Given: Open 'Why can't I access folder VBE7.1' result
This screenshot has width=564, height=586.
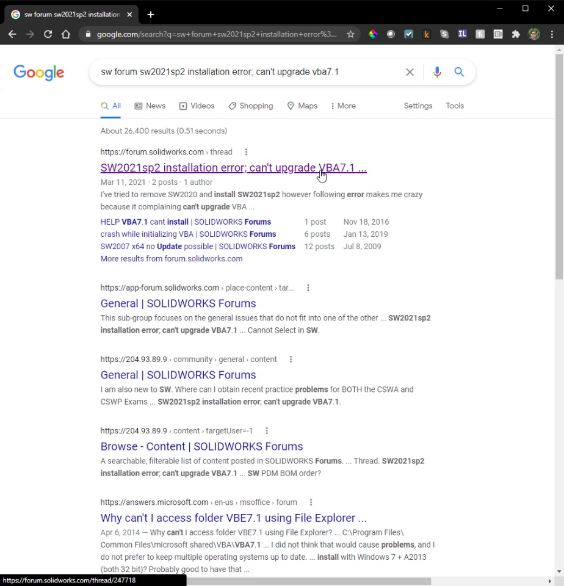Looking at the screenshot, I should (x=234, y=518).
